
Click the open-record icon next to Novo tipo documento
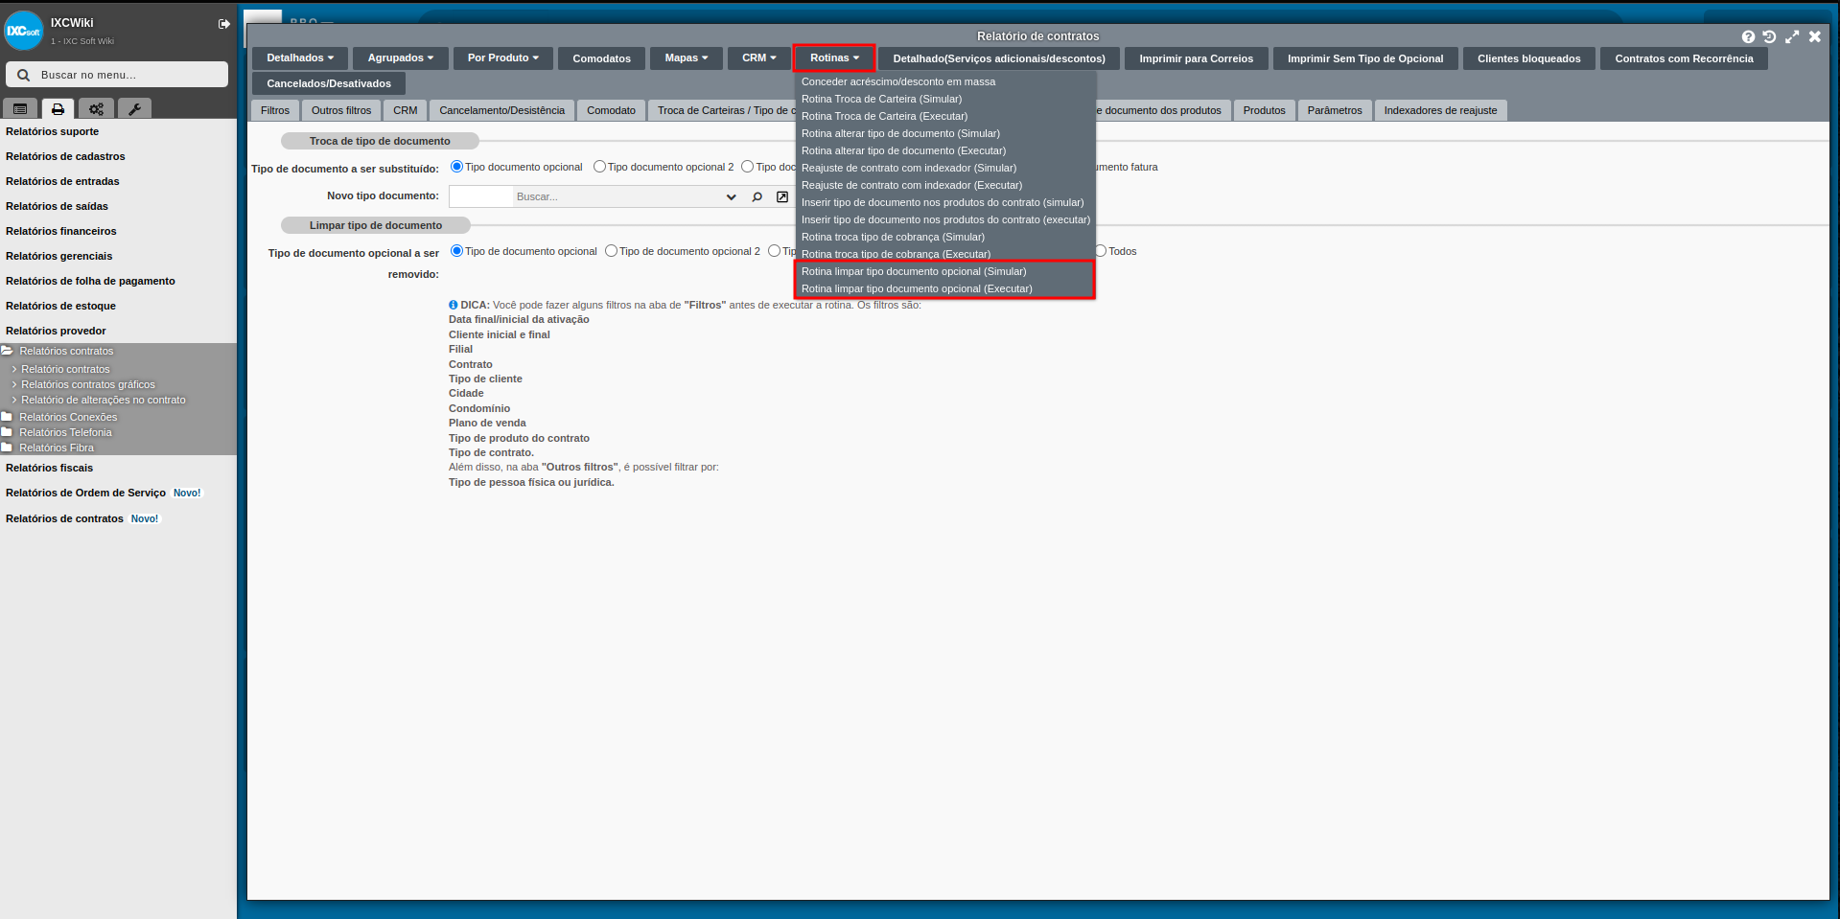(782, 196)
